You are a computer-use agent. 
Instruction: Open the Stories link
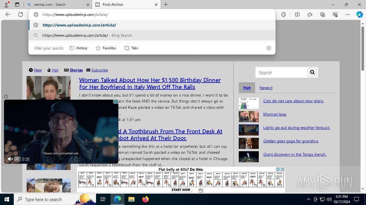76,70
